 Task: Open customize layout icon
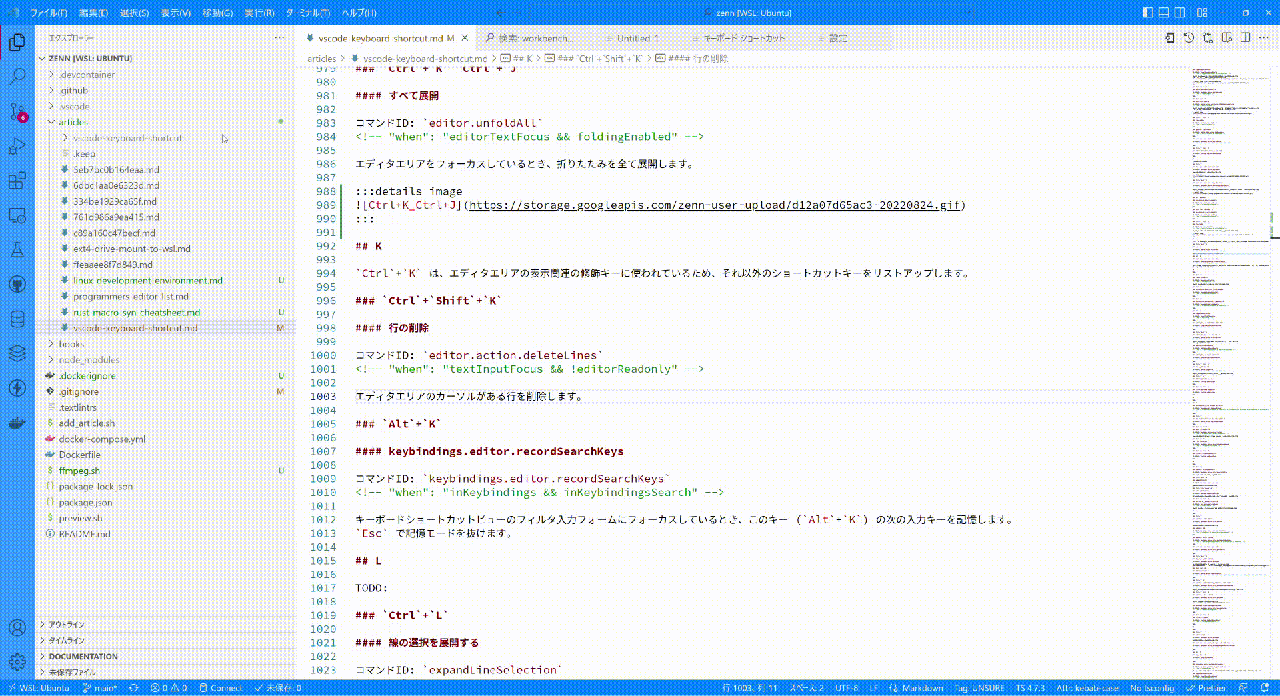1202,13
